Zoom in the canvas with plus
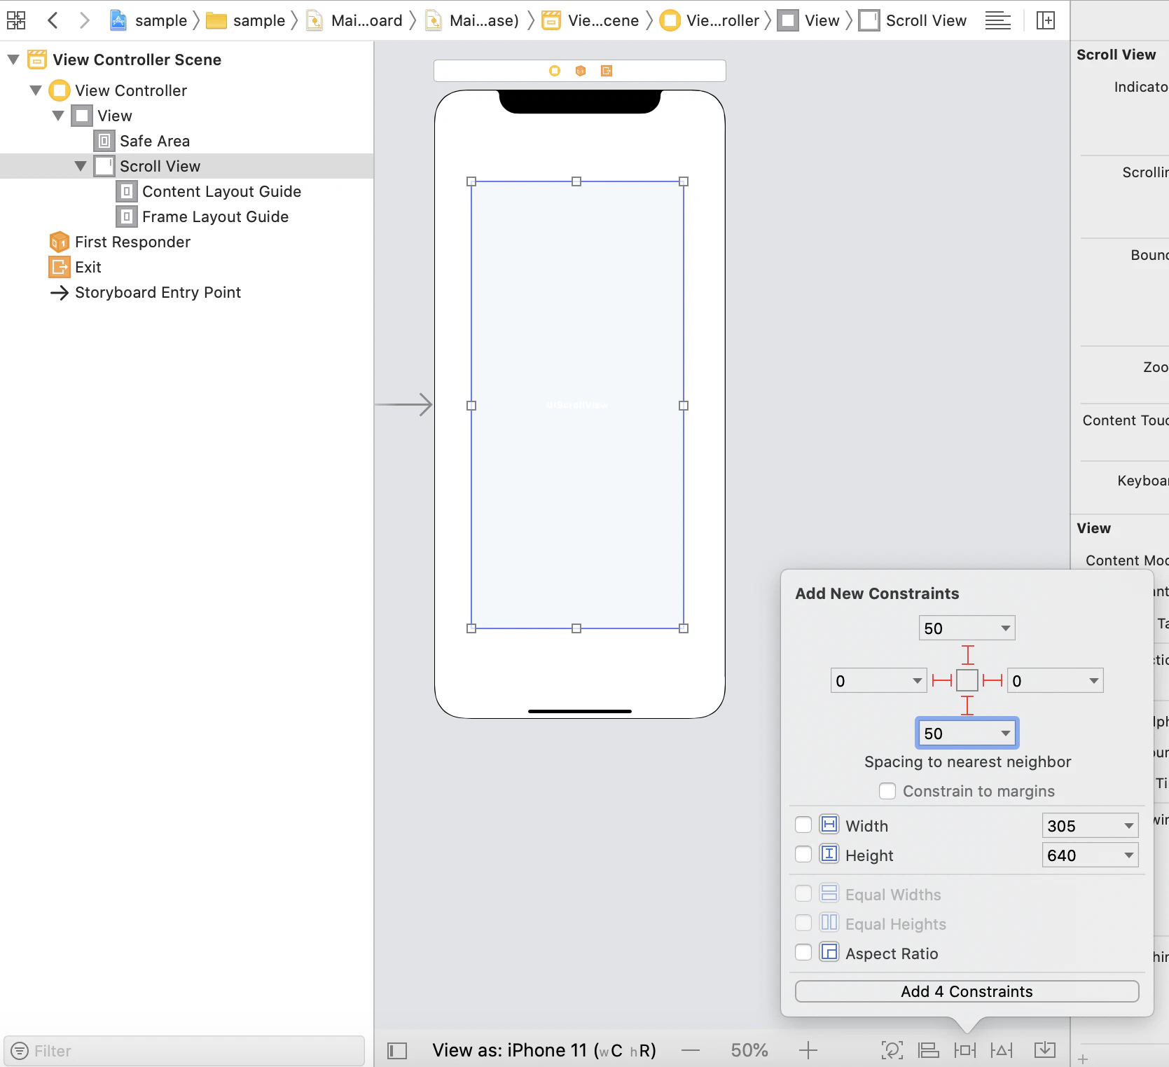Screen dimensions: 1169x1067 pos(808,1050)
